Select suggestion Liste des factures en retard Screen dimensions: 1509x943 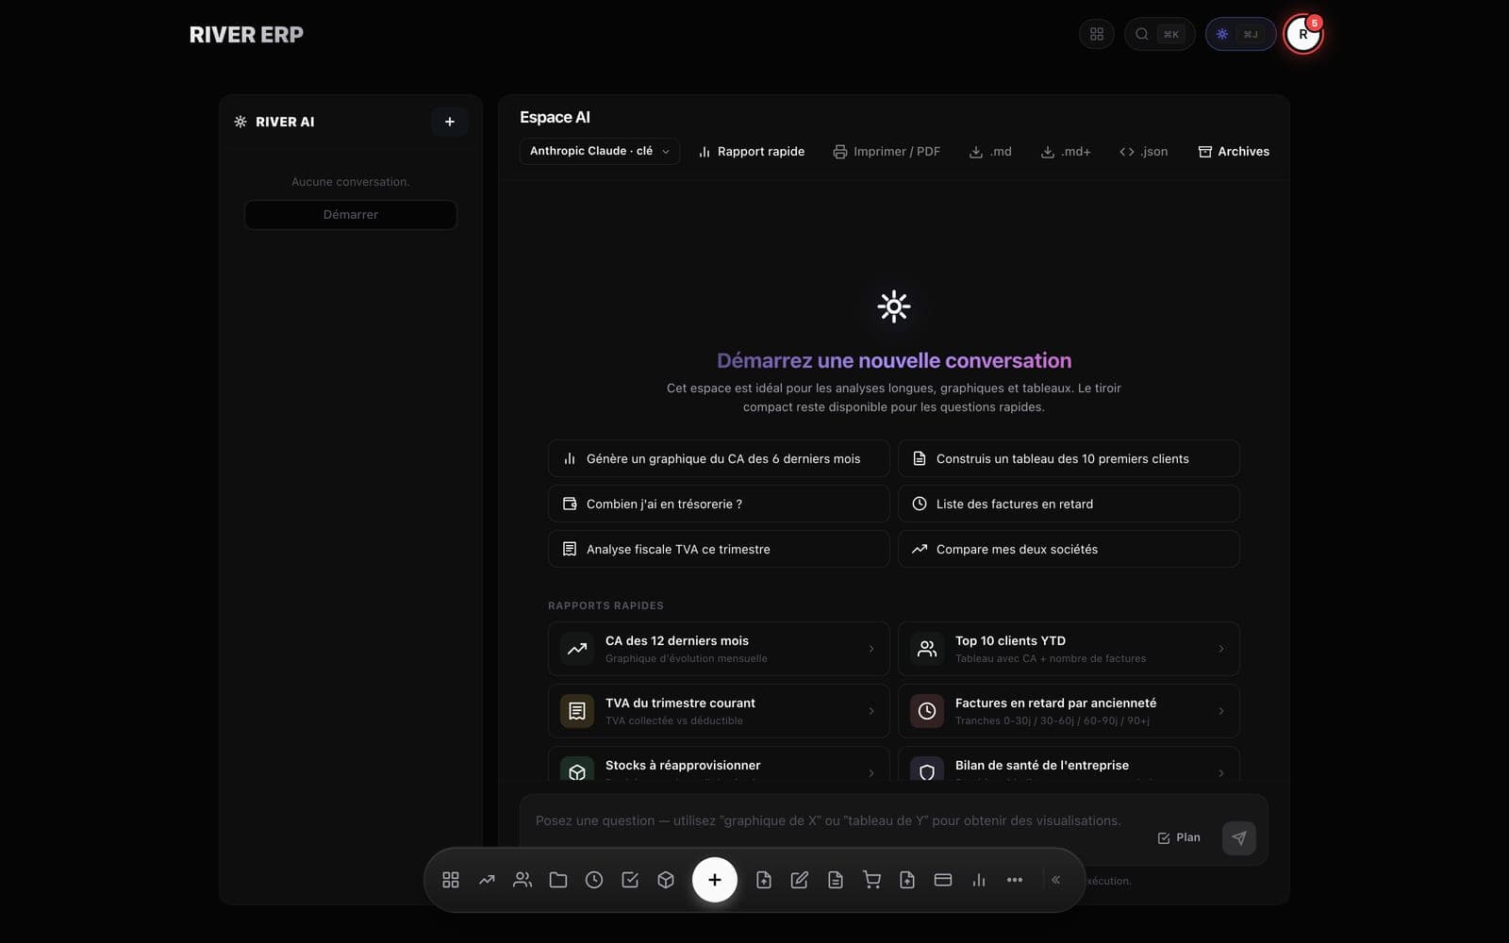click(1069, 504)
